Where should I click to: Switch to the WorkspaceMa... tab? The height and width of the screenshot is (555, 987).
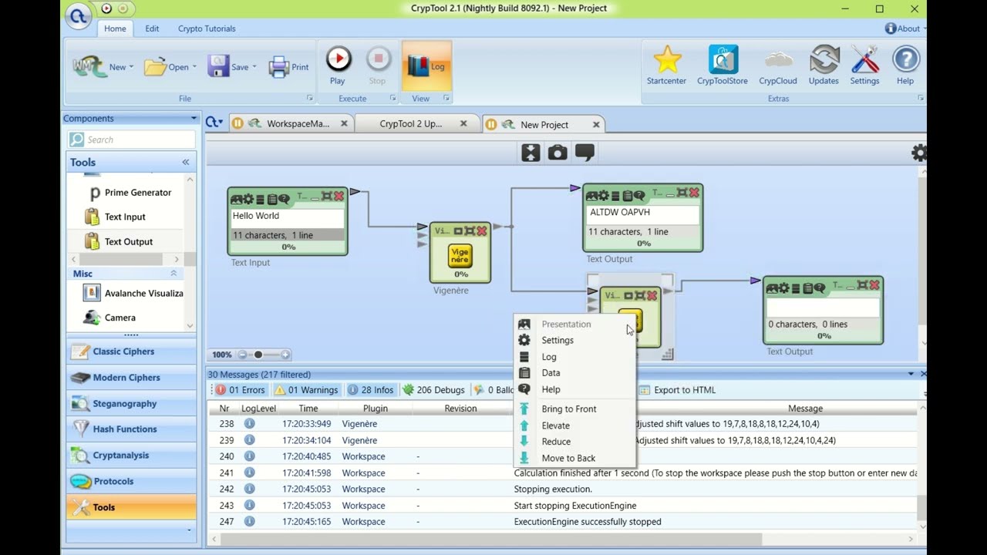tap(290, 124)
